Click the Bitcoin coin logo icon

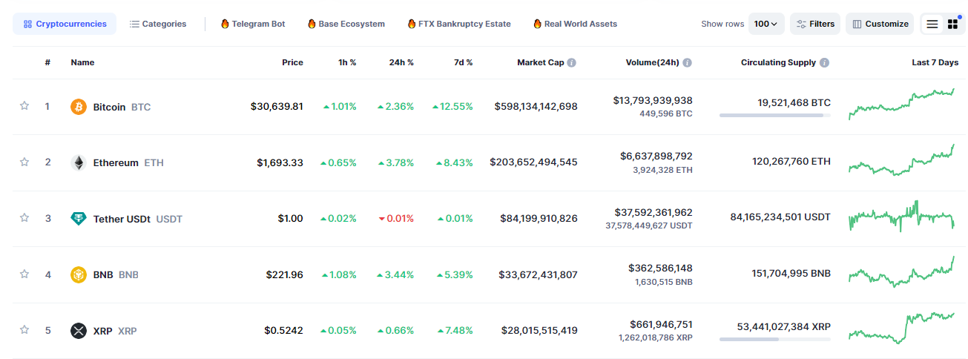(x=79, y=107)
